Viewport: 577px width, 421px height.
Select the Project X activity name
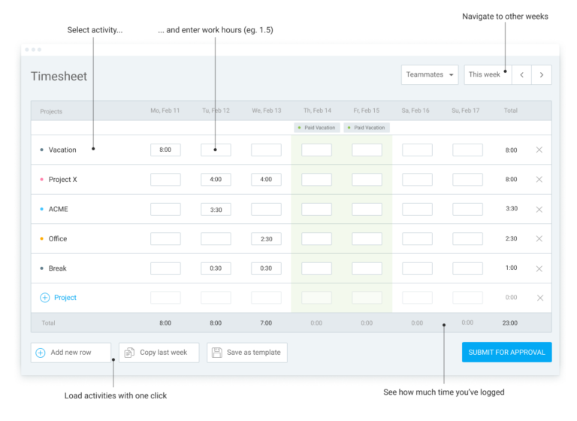point(62,180)
